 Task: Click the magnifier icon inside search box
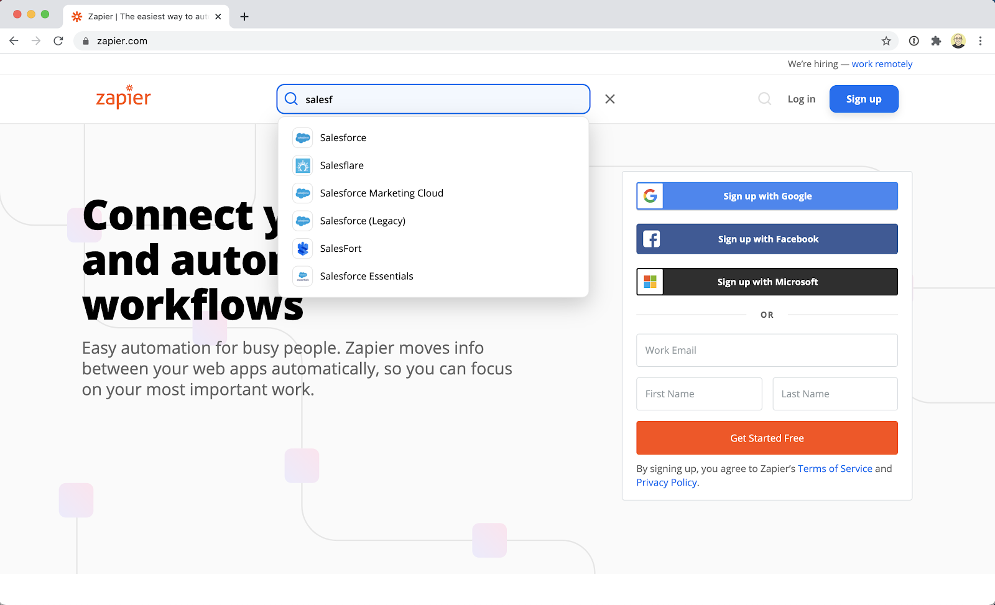click(x=291, y=99)
